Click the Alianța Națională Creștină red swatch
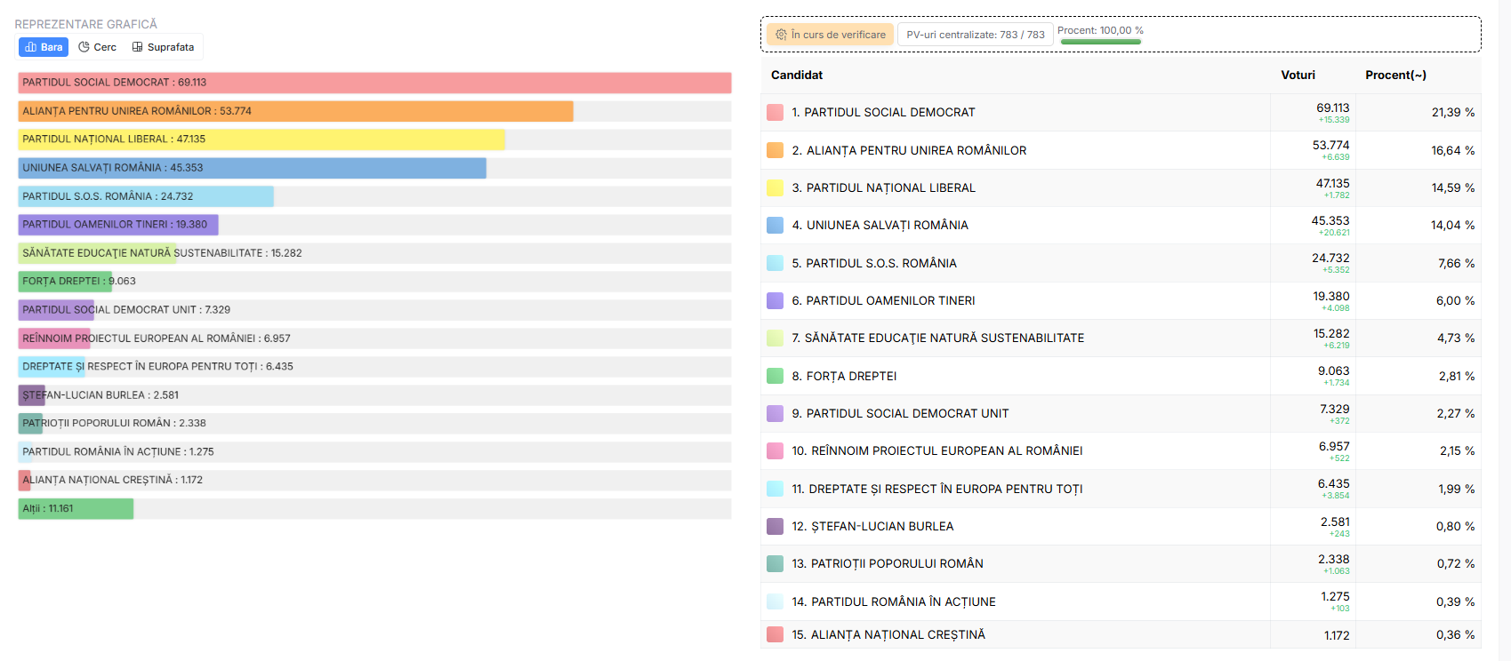The image size is (1511, 661). click(775, 634)
